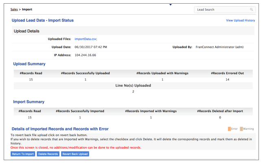Select the Import breadcrumb text

click(x=27, y=9)
